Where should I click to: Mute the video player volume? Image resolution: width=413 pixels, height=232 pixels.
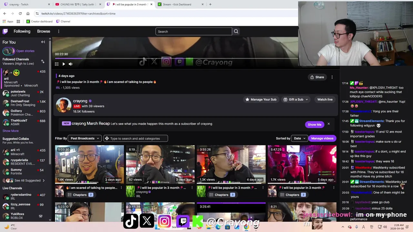tap(71, 64)
